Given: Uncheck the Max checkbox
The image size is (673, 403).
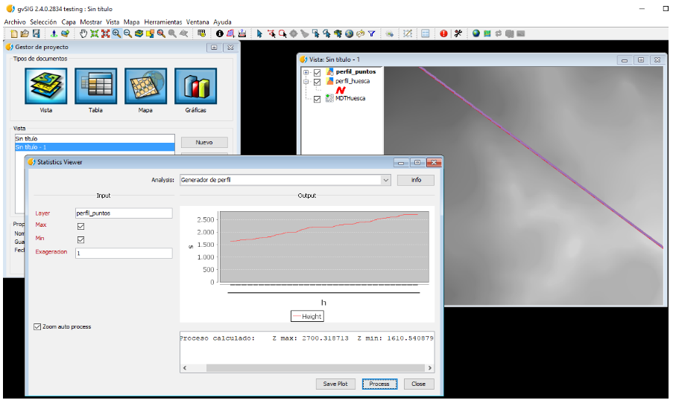Looking at the screenshot, I should pos(80,226).
